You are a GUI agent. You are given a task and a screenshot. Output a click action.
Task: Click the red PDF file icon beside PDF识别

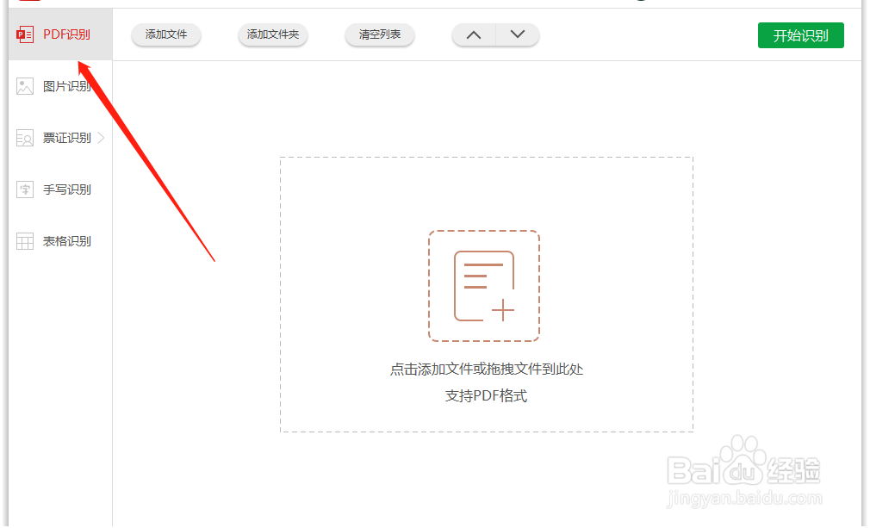tap(25, 34)
